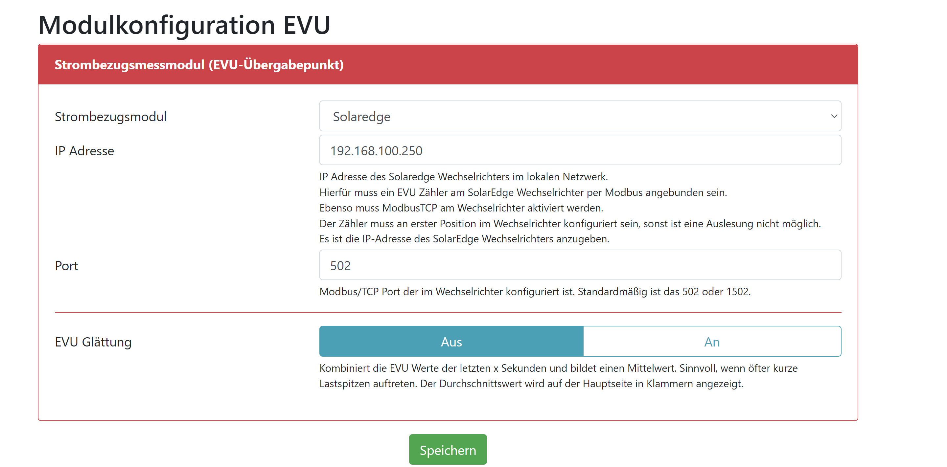Screen dimensions: 947x467
Task: Click the Strombezugsmodul label
Action: [x=111, y=117]
